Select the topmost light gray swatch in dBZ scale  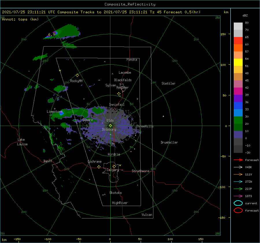point(238,26)
